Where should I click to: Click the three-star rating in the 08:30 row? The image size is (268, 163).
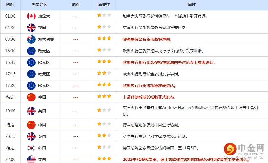click(104, 38)
